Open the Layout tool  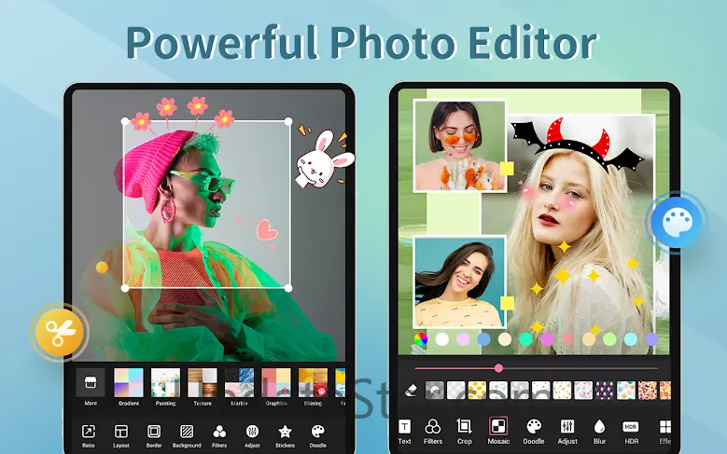[121, 436]
